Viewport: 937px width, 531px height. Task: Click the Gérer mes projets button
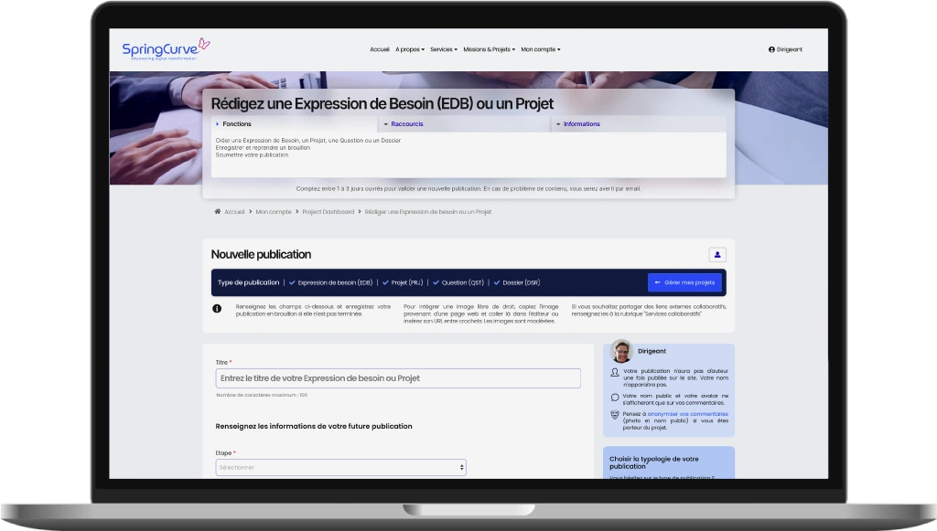click(x=686, y=281)
